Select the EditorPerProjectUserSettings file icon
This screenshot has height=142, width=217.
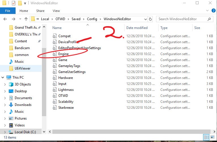tap(54, 48)
